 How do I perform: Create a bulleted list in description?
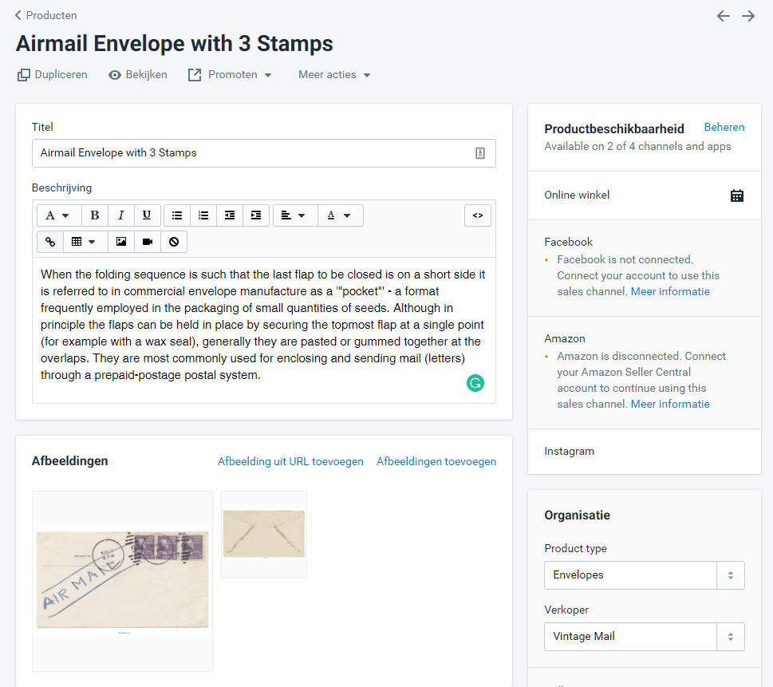point(177,215)
